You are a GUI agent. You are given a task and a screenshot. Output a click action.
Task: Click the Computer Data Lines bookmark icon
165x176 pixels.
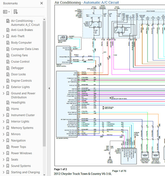pos(8,49)
